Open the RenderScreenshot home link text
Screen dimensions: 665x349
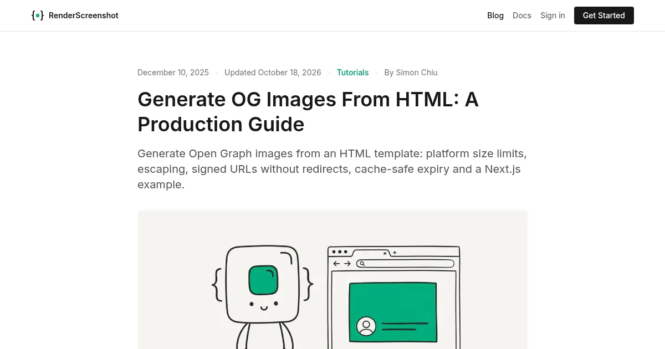point(84,16)
